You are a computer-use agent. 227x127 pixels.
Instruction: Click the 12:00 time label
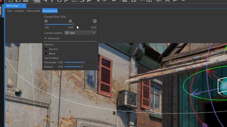click(70, 28)
